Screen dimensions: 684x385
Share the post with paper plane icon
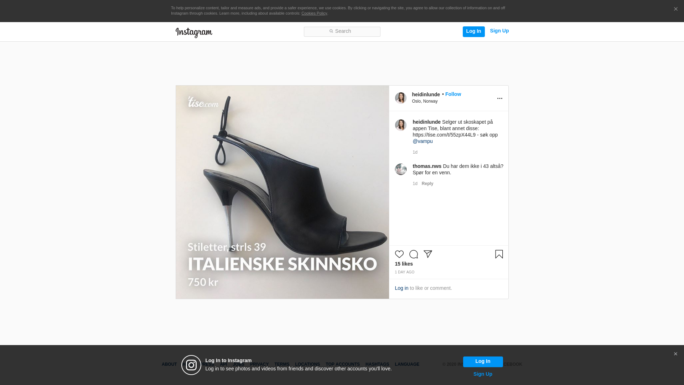(x=428, y=254)
